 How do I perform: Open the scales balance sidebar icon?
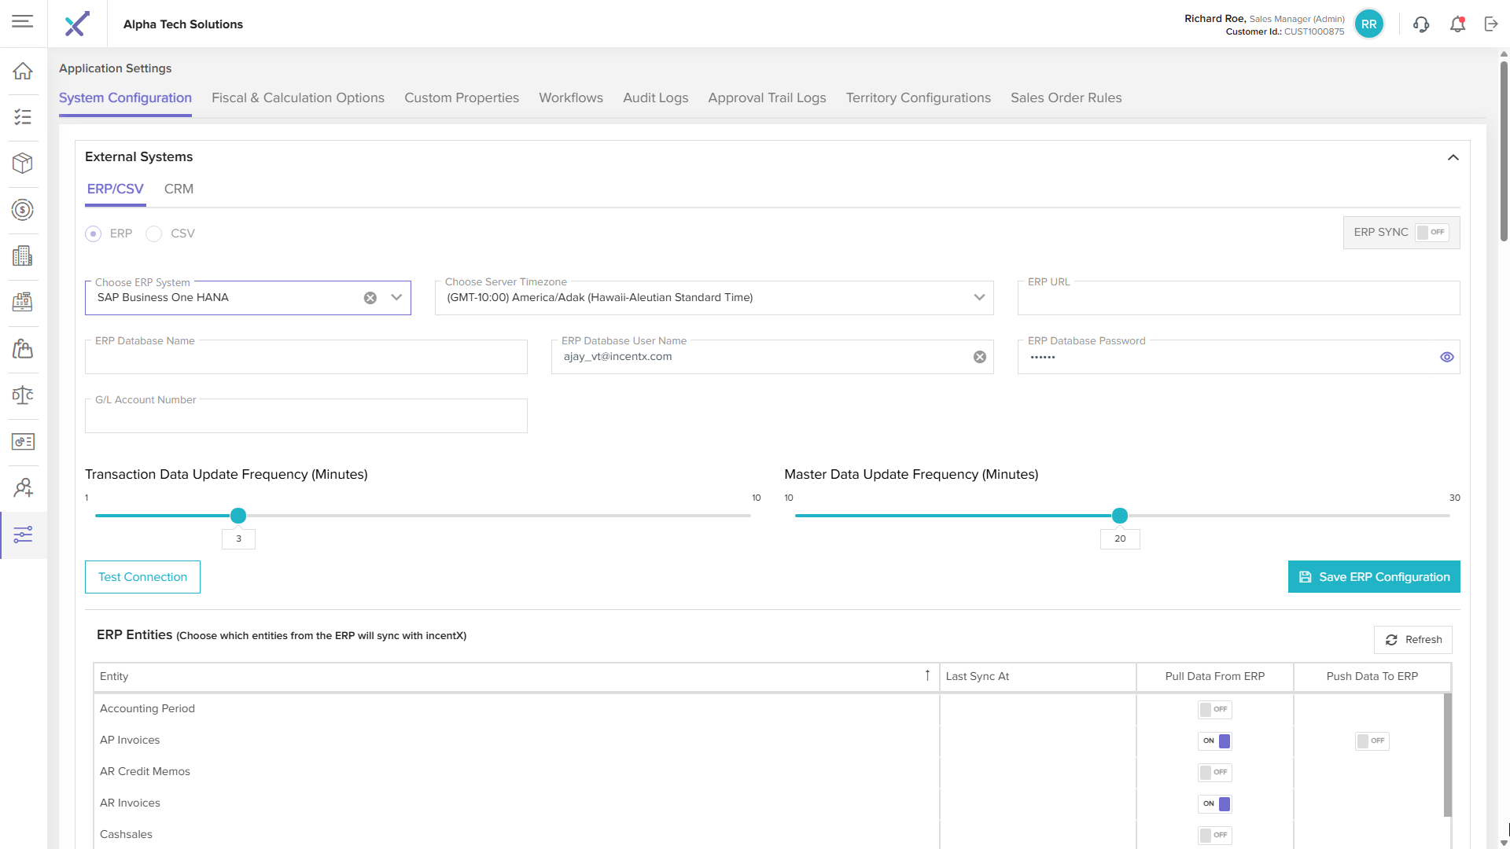click(23, 395)
